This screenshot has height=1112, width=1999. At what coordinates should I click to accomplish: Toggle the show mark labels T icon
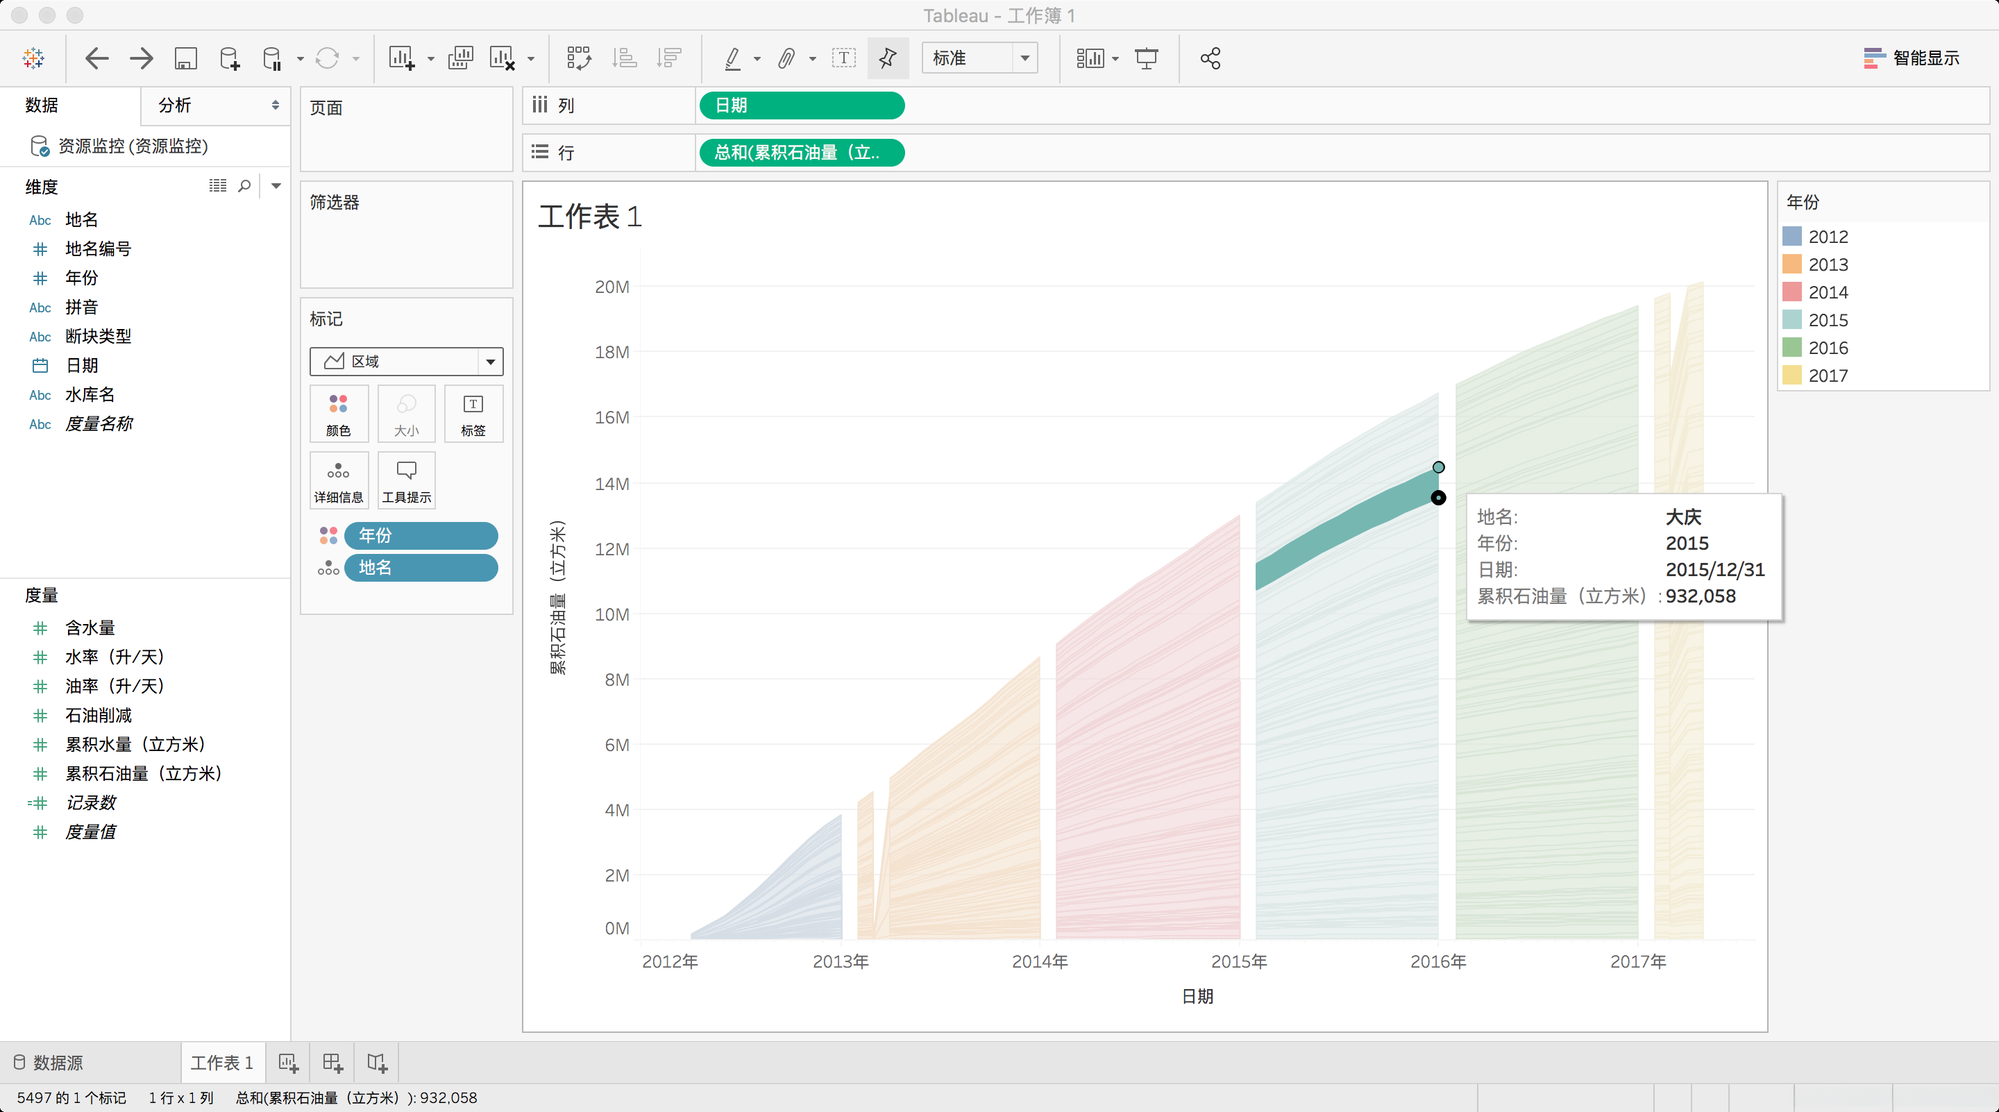[843, 58]
